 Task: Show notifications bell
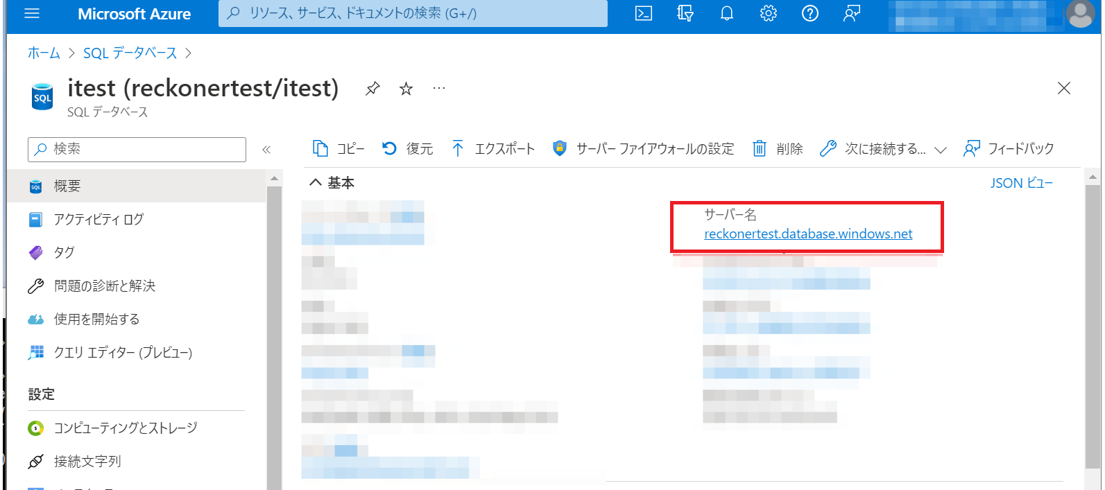pyautogui.click(x=727, y=13)
